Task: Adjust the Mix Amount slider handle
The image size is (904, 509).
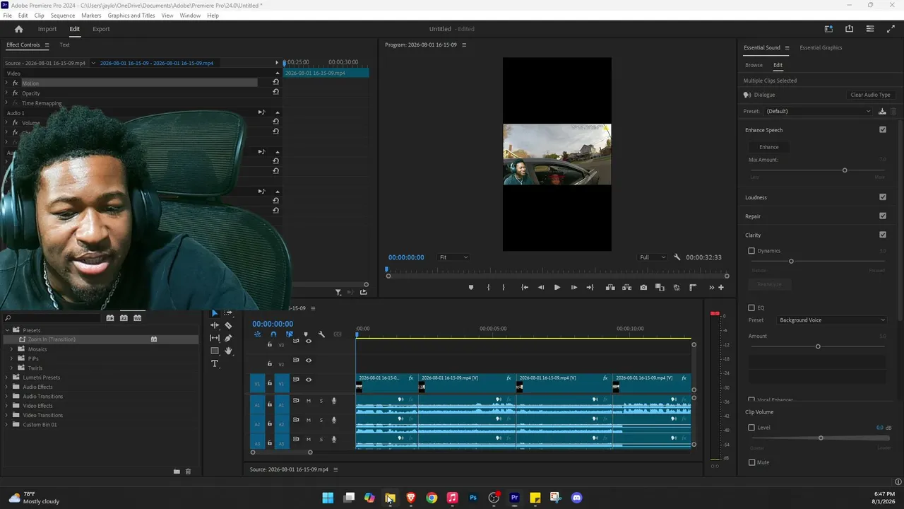Action: click(x=845, y=170)
